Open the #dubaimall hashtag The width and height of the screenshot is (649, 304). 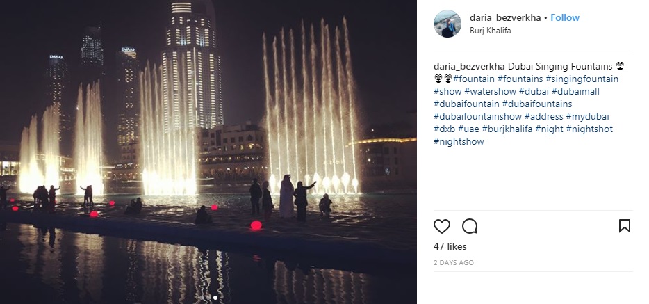pyautogui.click(x=575, y=91)
